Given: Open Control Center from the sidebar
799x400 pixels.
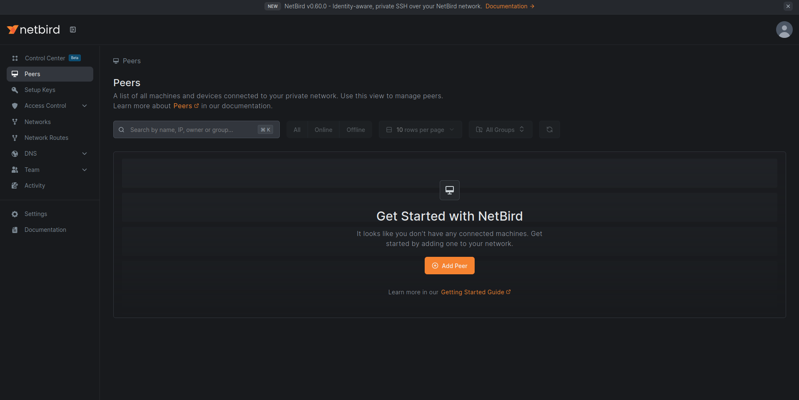Looking at the screenshot, I should (x=45, y=58).
